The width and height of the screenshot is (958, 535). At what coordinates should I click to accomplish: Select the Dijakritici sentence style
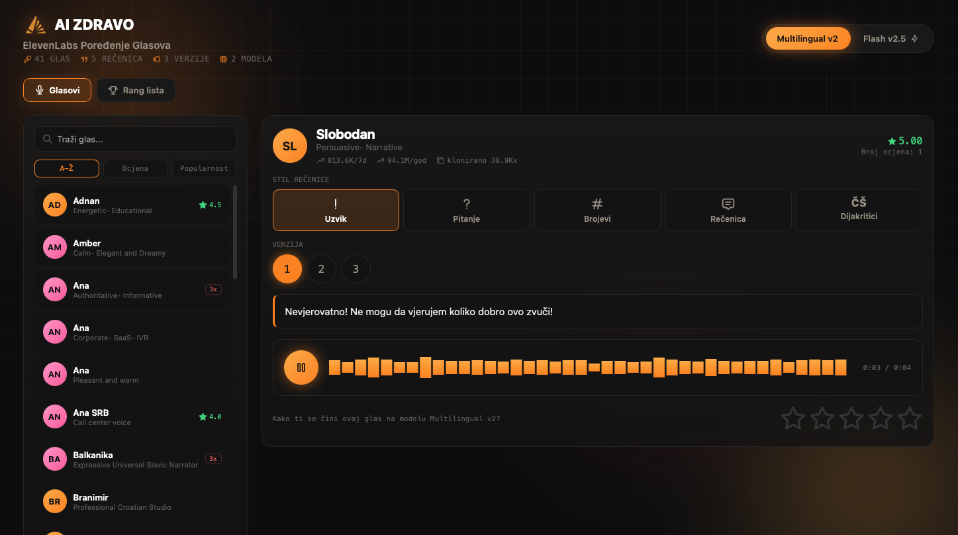click(859, 210)
